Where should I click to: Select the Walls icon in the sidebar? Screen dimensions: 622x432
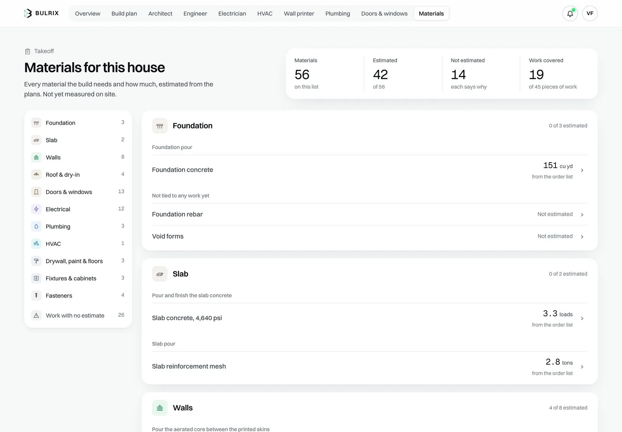click(36, 157)
